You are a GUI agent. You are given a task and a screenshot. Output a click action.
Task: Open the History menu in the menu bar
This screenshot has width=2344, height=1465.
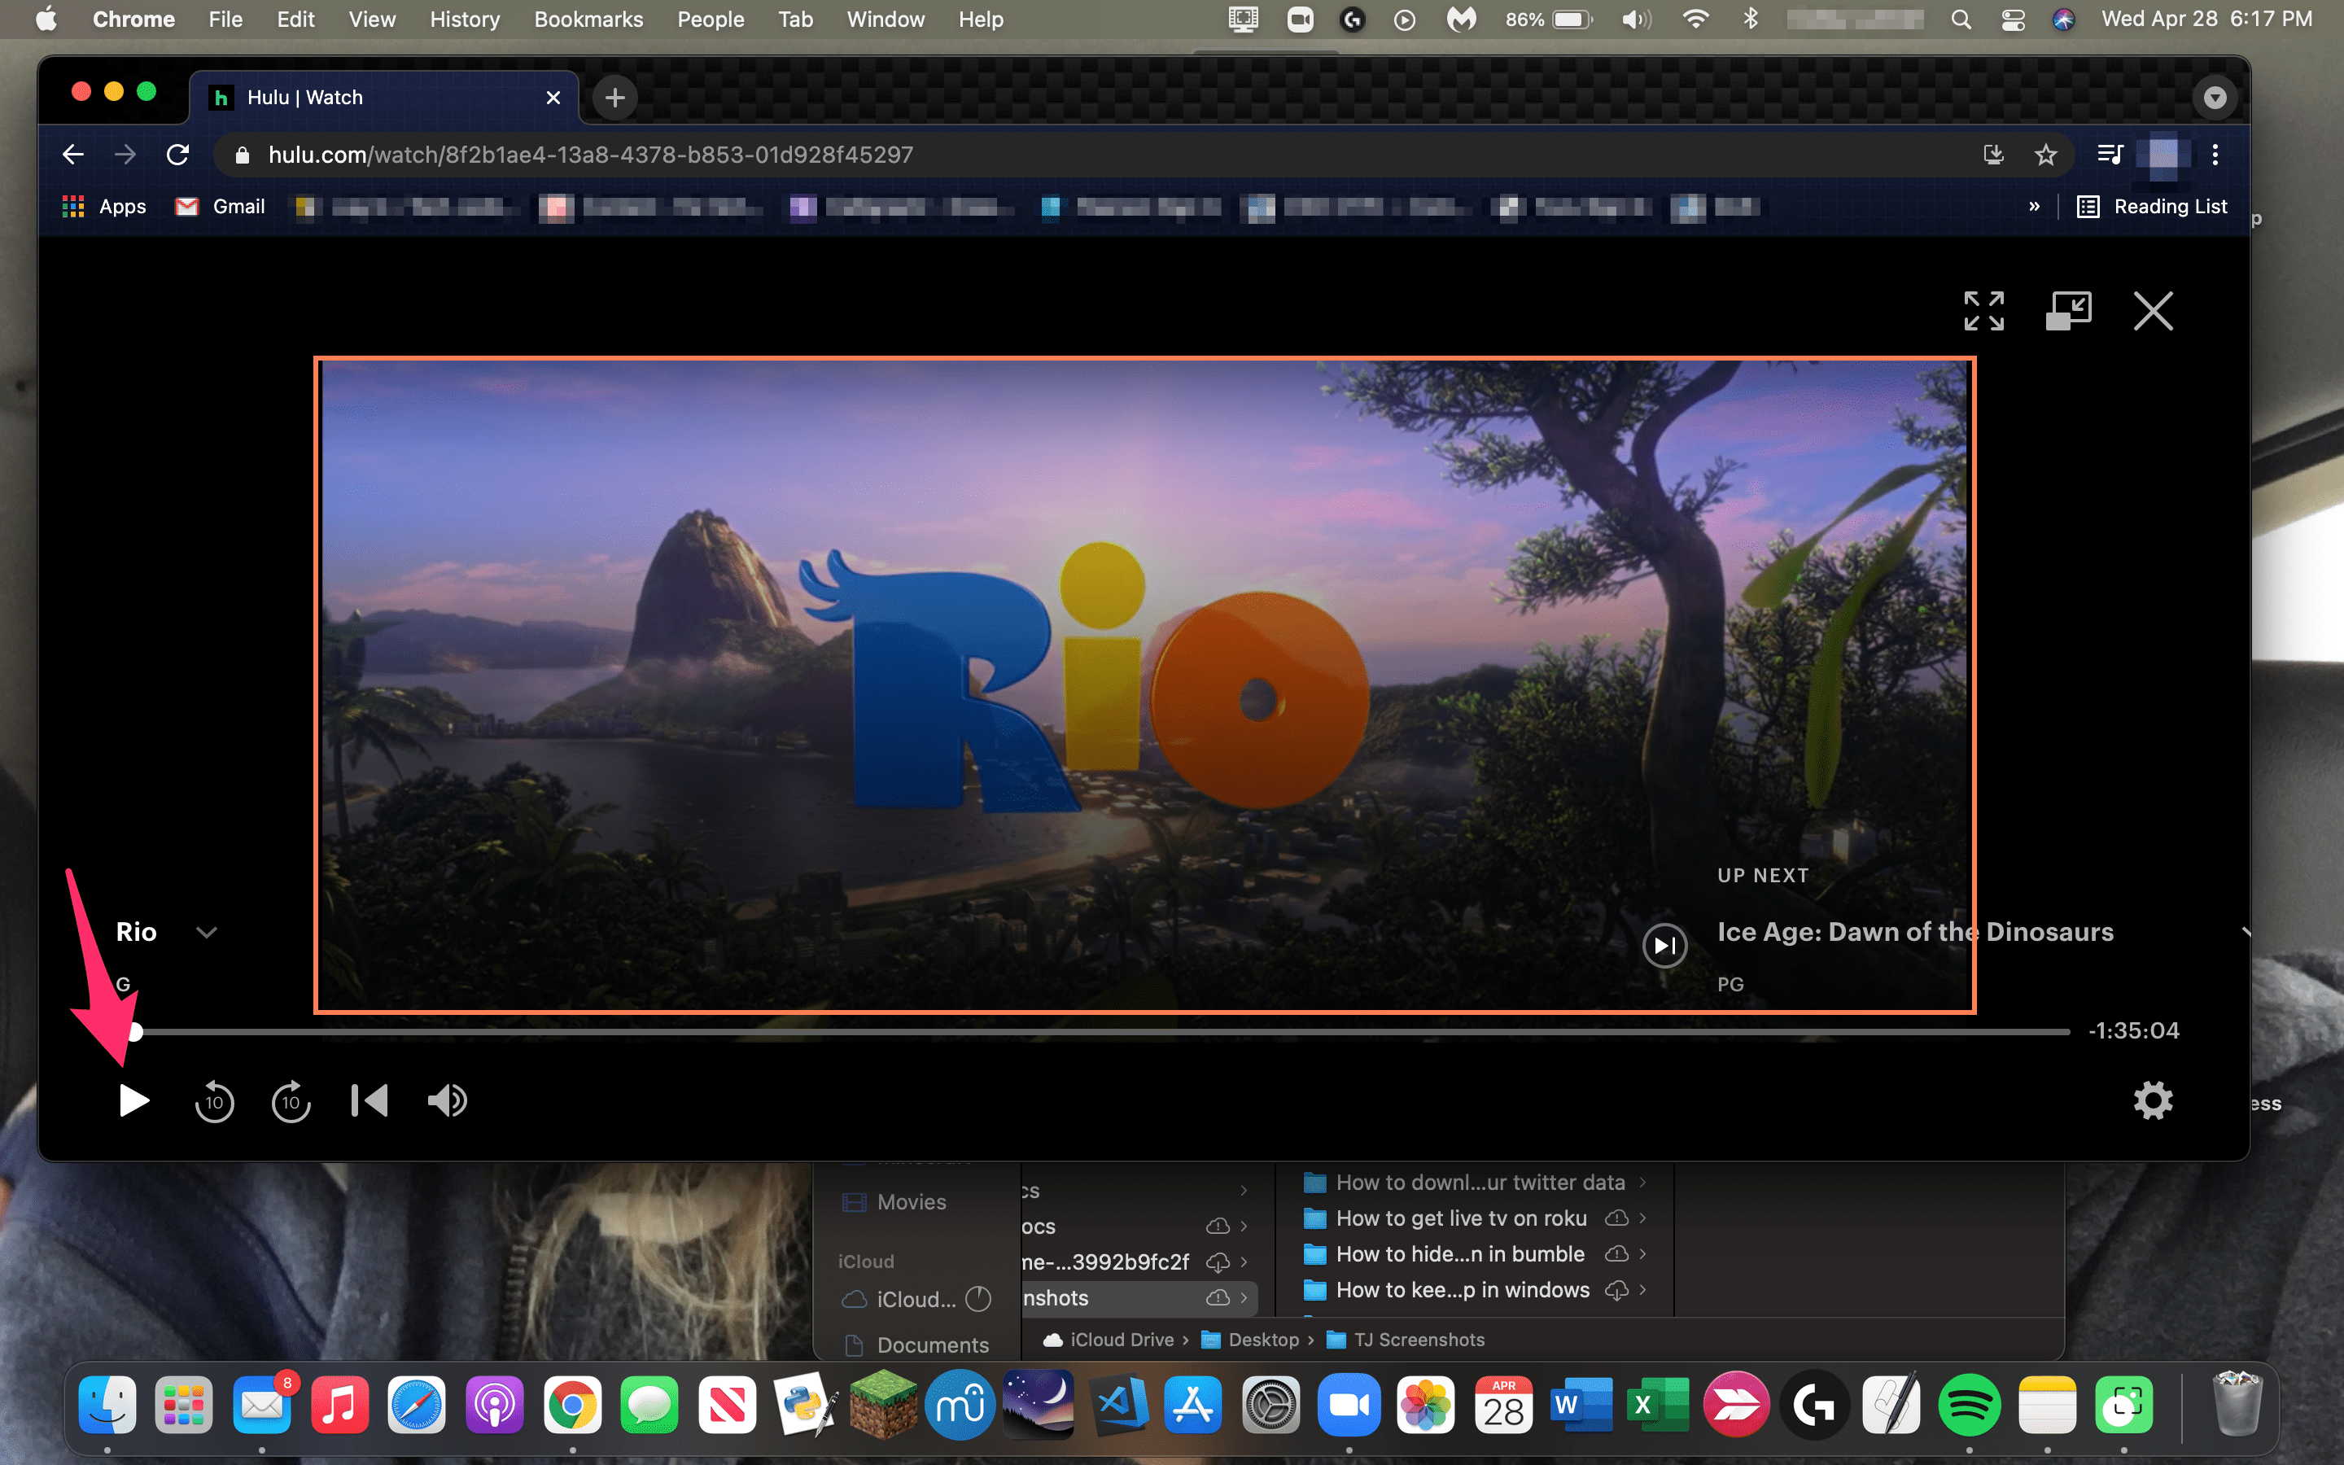[465, 20]
